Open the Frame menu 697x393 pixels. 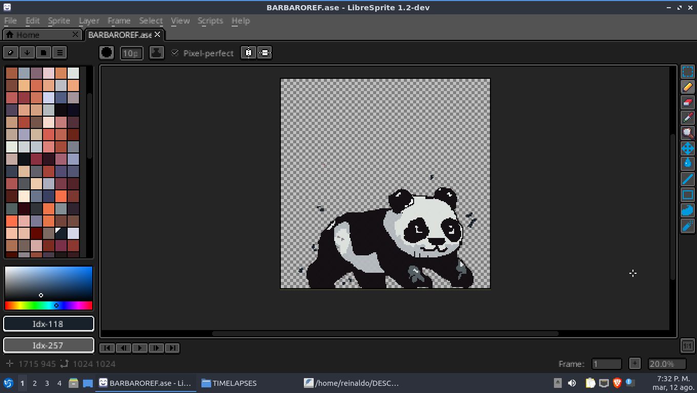point(119,20)
